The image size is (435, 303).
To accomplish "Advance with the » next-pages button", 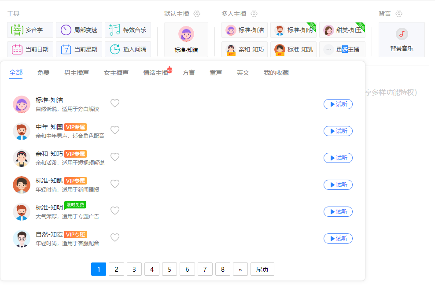I will click(240, 269).
